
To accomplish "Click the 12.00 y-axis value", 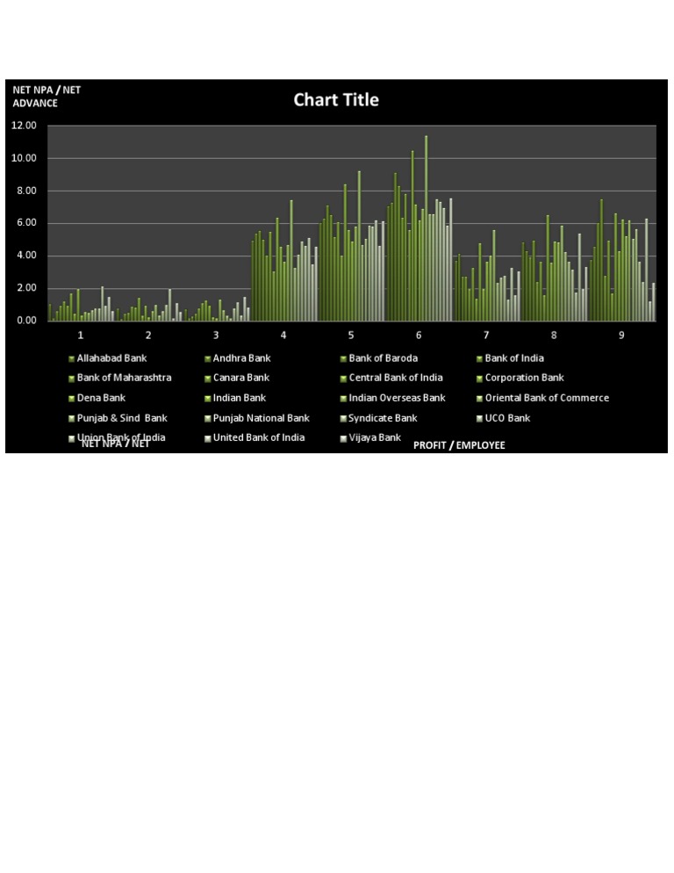I will 24,126.
